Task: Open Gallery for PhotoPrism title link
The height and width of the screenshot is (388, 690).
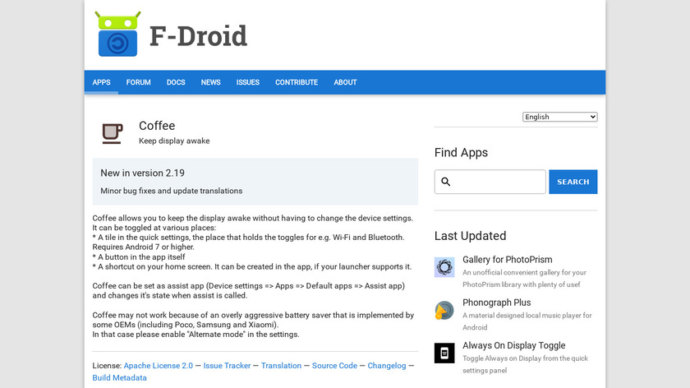Action: click(x=508, y=260)
